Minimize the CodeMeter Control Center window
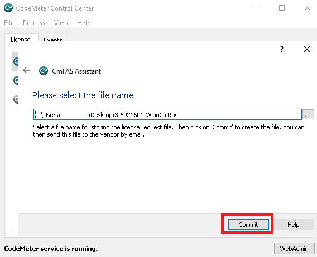This screenshot has height=257, width=317. tap(257, 8)
